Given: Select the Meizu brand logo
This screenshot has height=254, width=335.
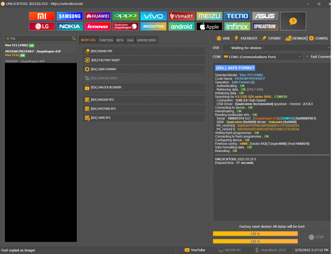Looking at the screenshot, I should 209,16.
